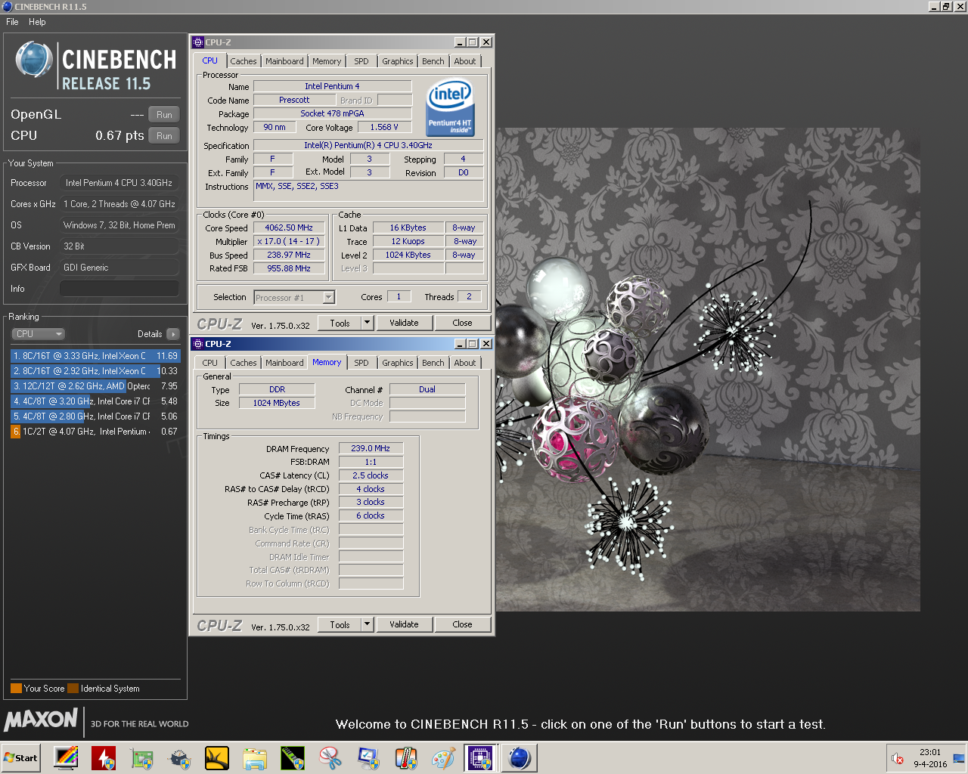Launch Paint from the taskbar palette icon
This screenshot has width=968, height=774.
pyautogui.click(x=444, y=757)
